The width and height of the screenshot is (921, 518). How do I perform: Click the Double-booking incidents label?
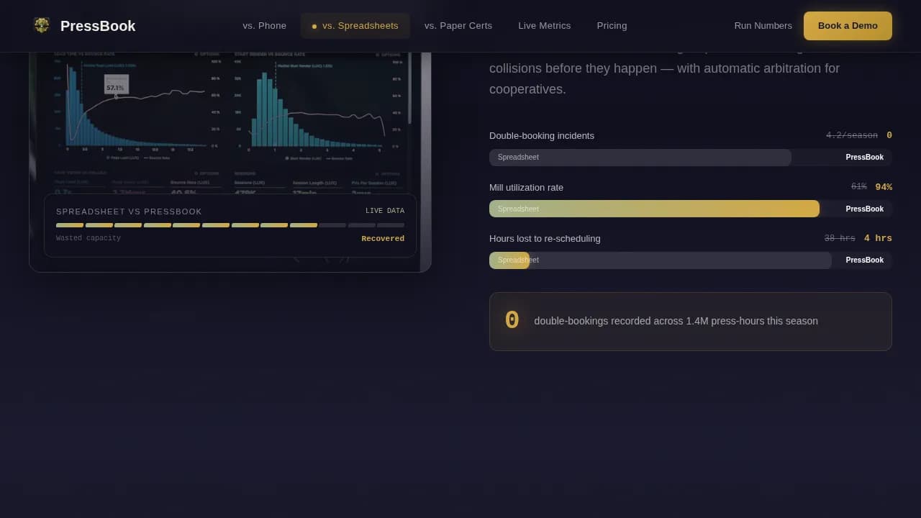(542, 136)
